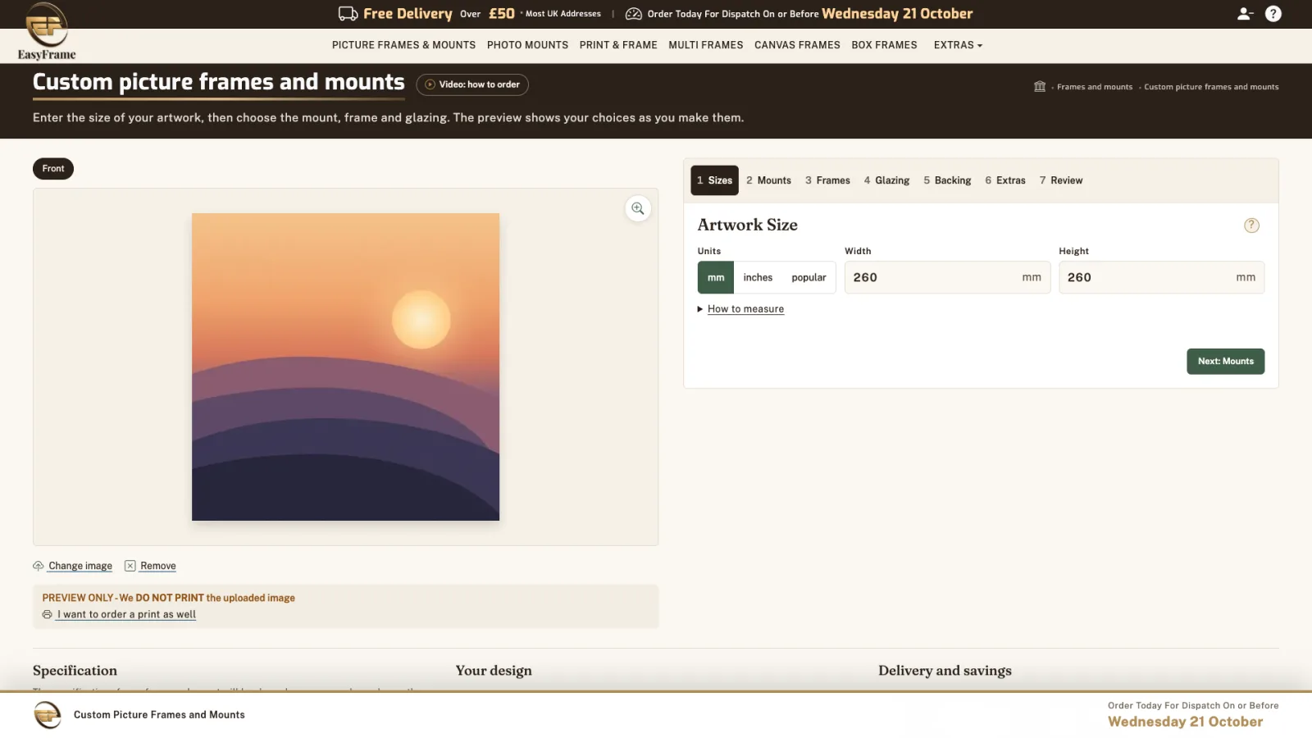
Task: Go to Print & Frame page
Action: tap(618, 45)
